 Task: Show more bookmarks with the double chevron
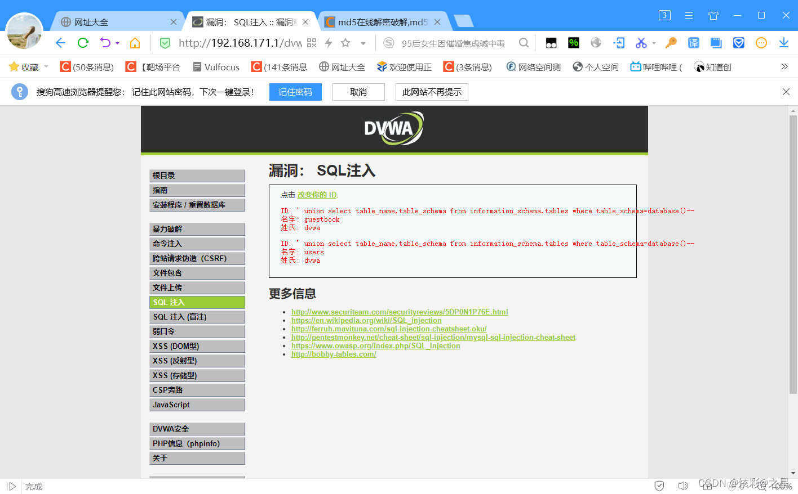pos(784,66)
